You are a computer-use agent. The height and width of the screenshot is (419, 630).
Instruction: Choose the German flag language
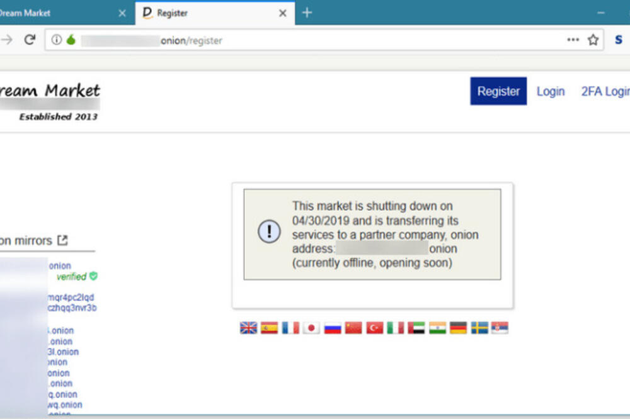pos(458,328)
